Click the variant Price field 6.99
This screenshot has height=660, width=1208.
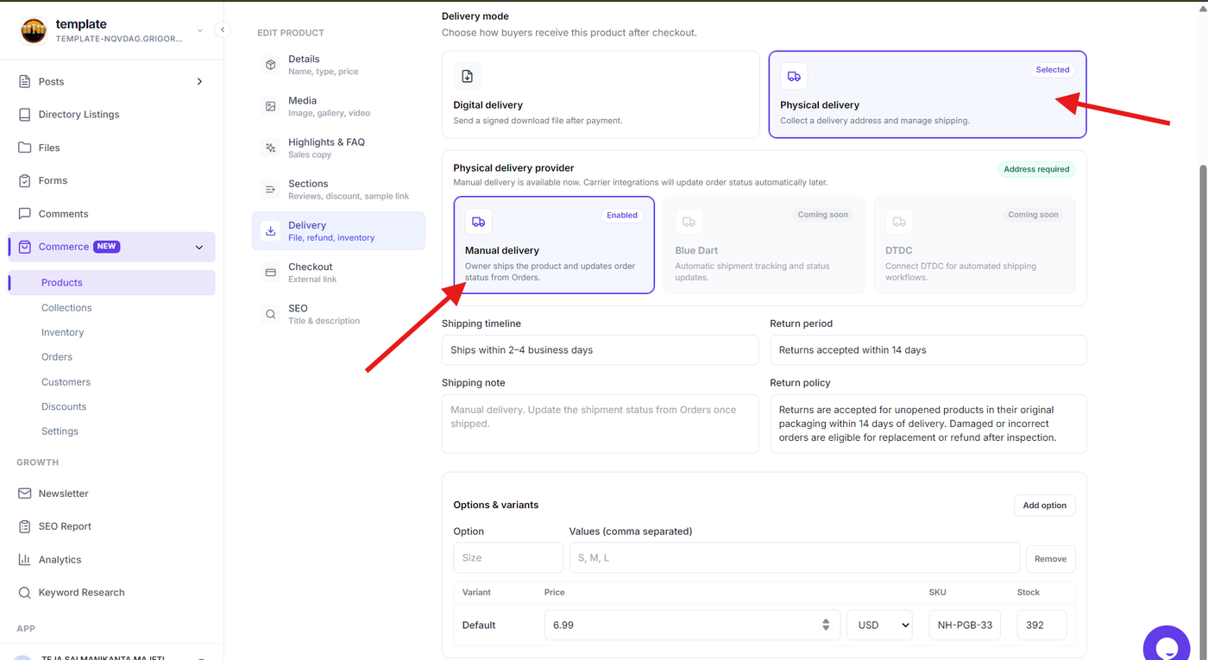(692, 625)
